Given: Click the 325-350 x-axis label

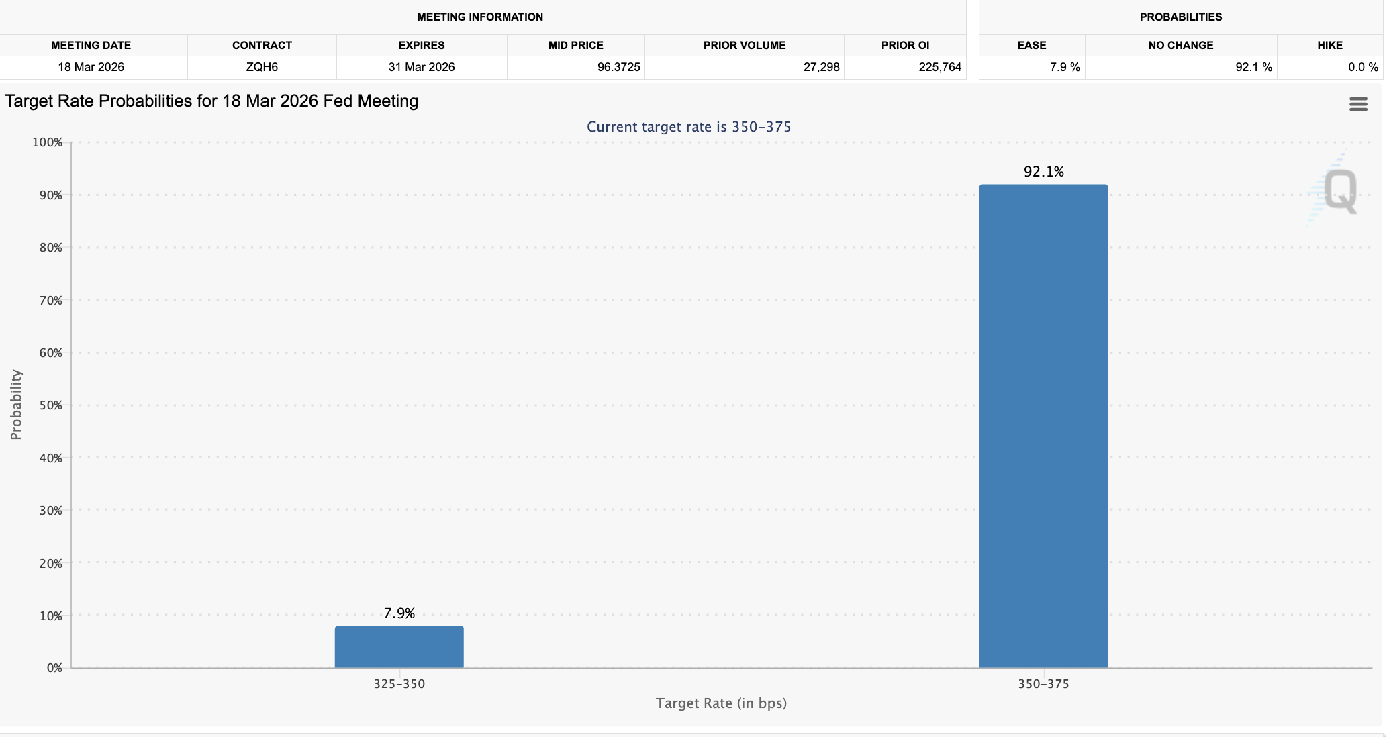Looking at the screenshot, I should point(399,684).
